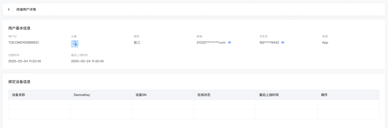
Task: Click the masked email text 21332********com
Action: [211, 43]
